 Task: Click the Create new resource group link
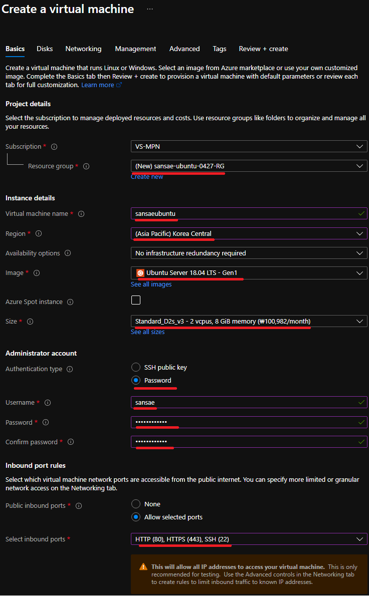(x=147, y=177)
